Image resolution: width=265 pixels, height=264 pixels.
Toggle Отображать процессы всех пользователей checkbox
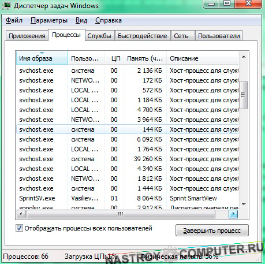point(19,228)
